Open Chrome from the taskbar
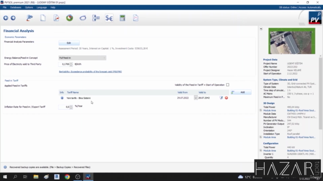Image resolution: width=323 pixels, height=181 pixels. 67,176
